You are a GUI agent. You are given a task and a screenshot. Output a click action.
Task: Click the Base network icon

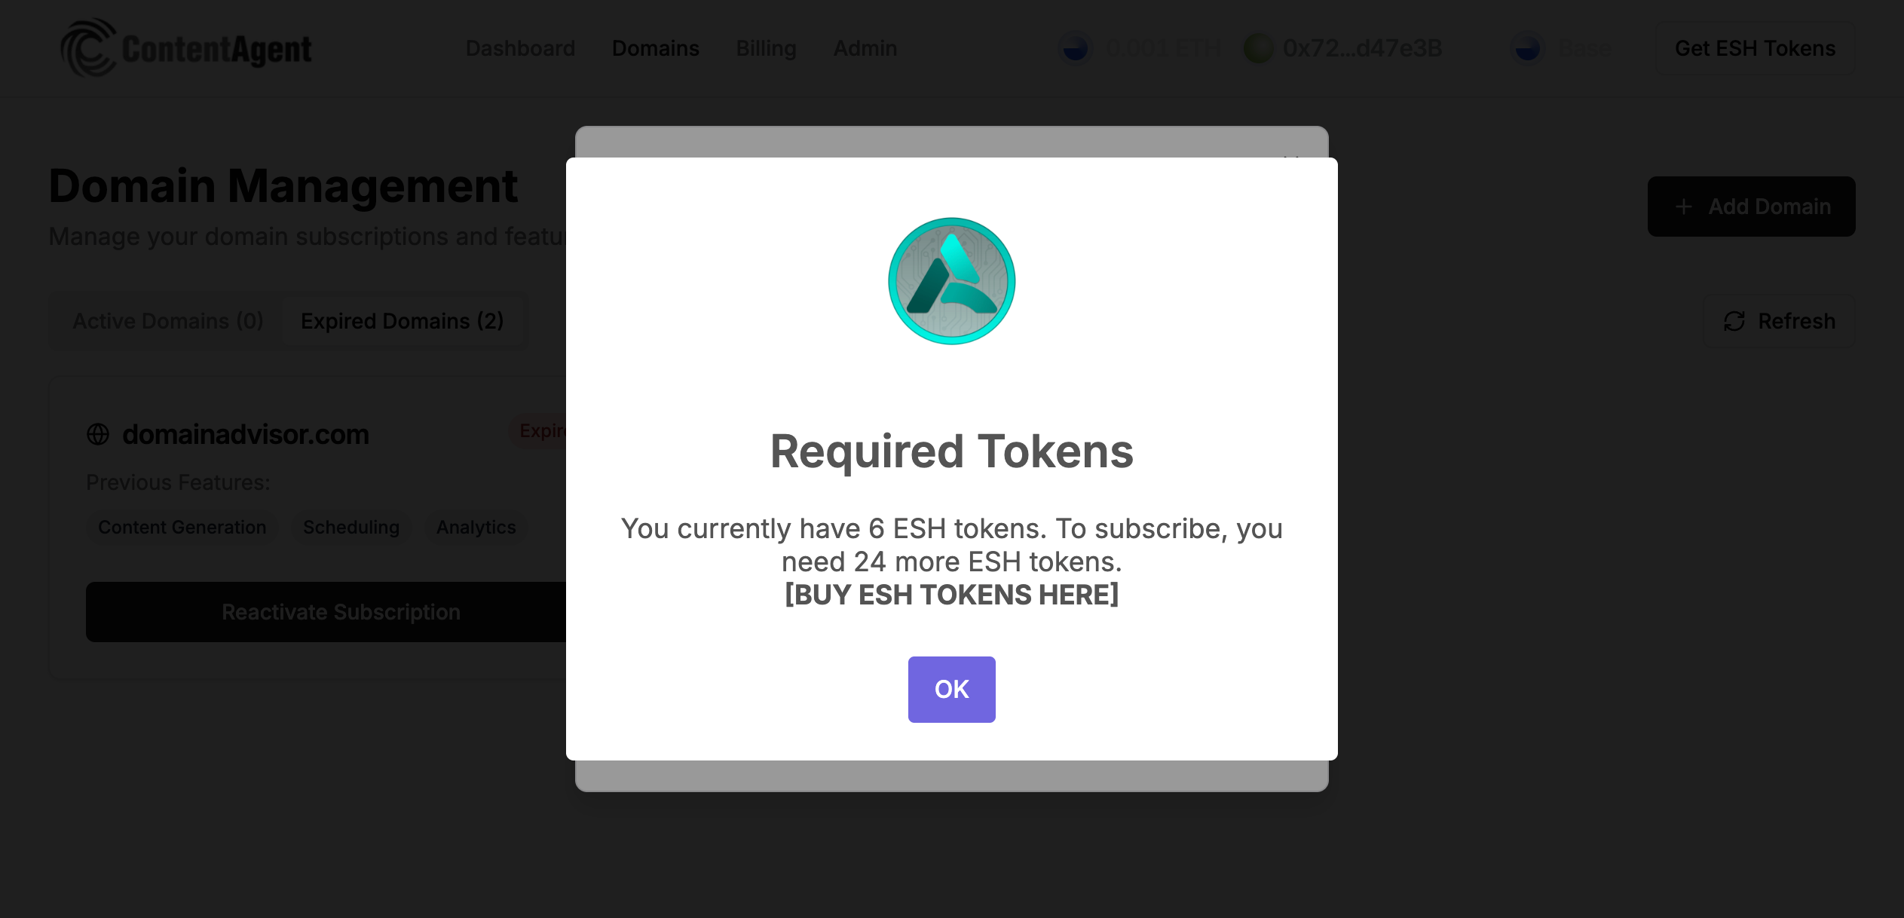pos(1527,48)
